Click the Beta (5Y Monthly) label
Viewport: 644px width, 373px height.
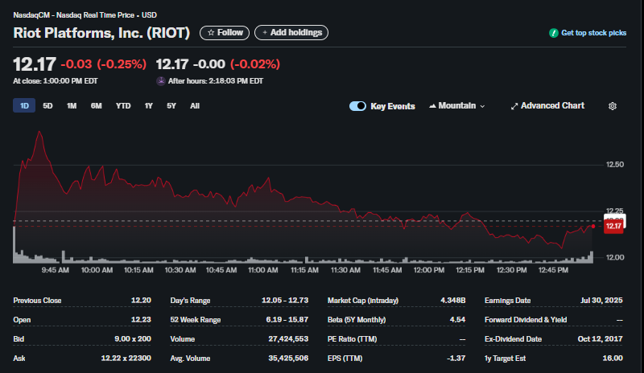(x=357, y=320)
